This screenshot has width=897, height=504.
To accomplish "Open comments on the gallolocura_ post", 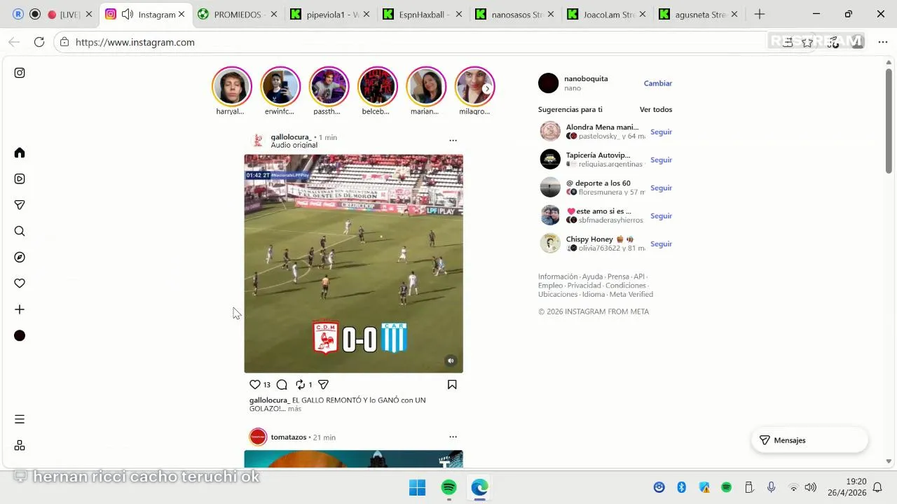I will pos(282,384).
